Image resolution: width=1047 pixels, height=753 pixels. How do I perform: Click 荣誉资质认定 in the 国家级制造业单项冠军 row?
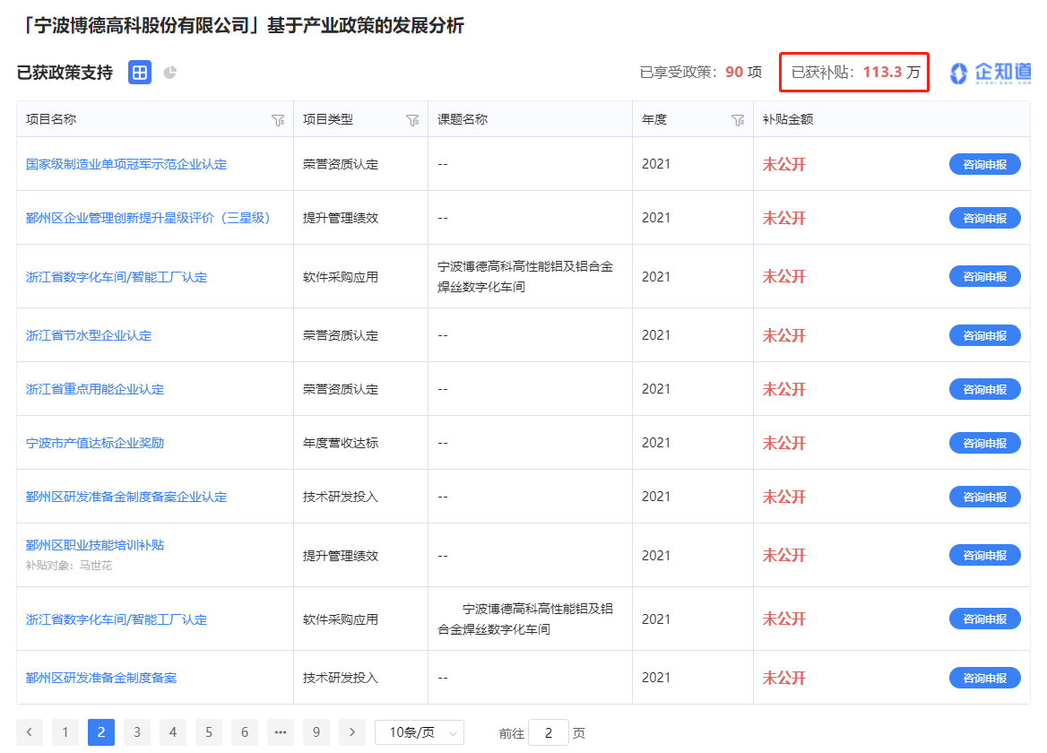(x=341, y=164)
